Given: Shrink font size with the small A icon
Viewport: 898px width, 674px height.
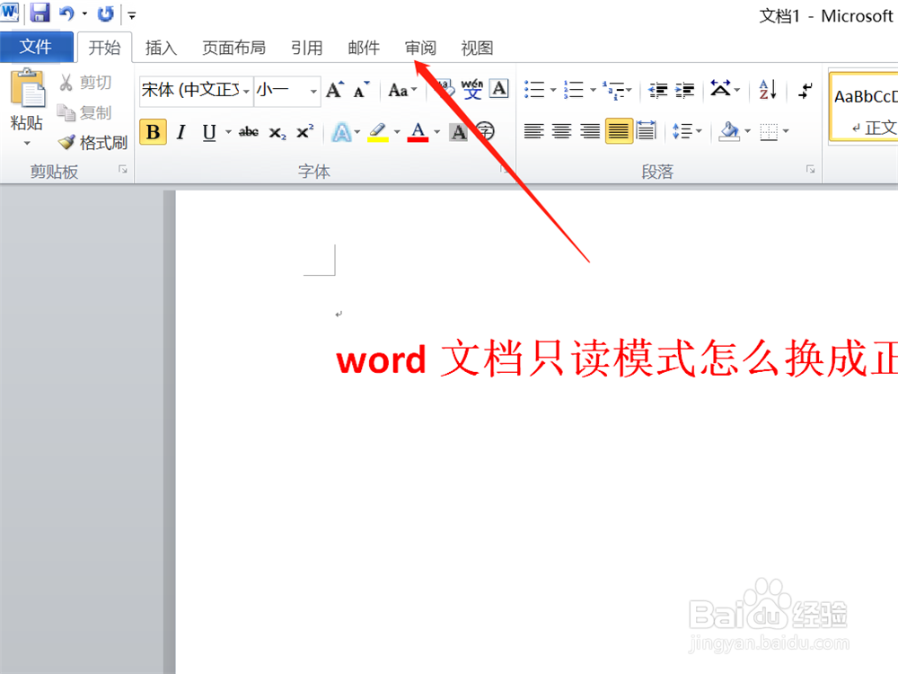Looking at the screenshot, I should [x=361, y=90].
